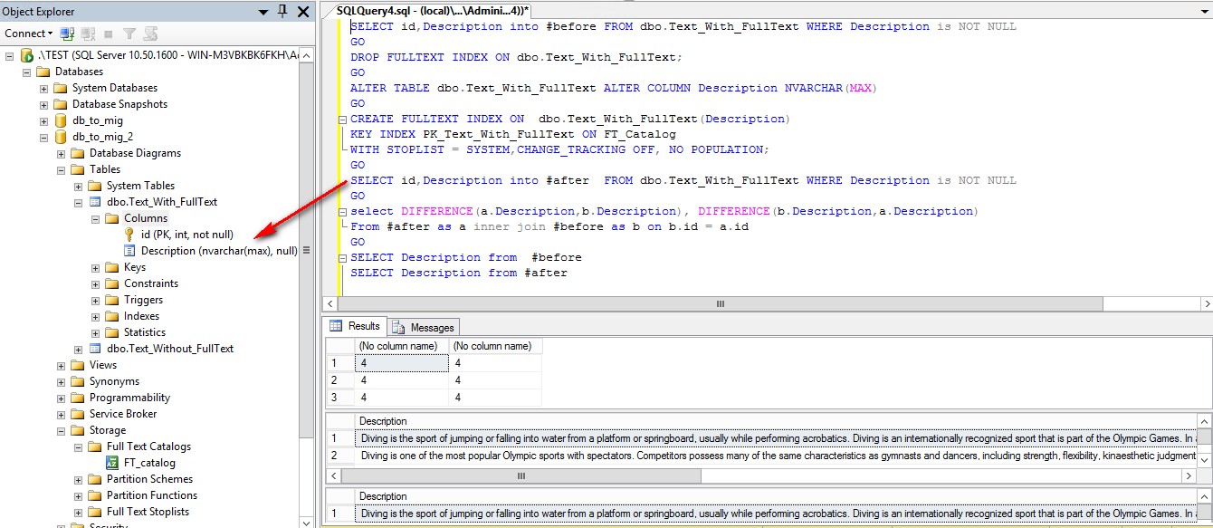This screenshot has height=528, width=1213.
Task: Switch to the SQLQuery4.sql editor tab
Action: pyautogui.click(x=433, y=9)
